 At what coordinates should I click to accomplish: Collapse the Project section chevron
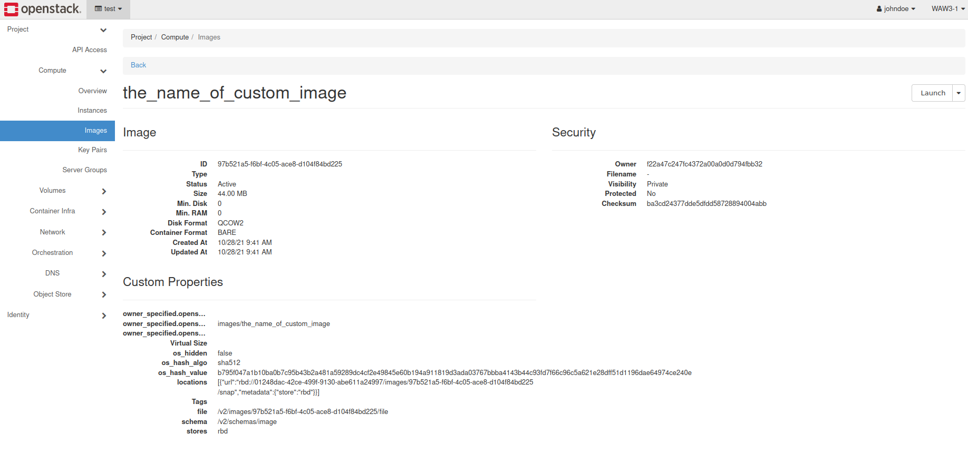pos(103,30)
